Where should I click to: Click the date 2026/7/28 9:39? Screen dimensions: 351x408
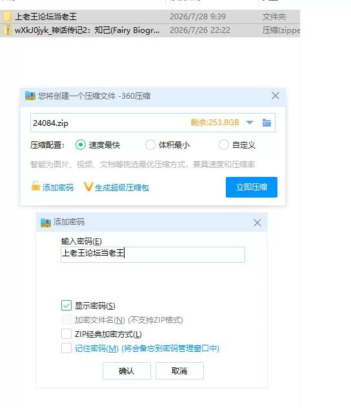click(x=197, y=17)
